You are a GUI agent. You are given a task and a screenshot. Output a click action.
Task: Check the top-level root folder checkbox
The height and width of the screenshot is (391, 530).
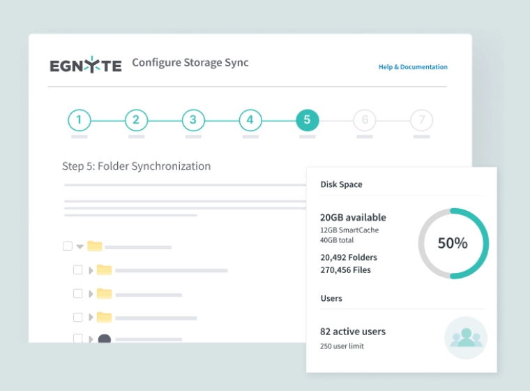tap(68, 246)
